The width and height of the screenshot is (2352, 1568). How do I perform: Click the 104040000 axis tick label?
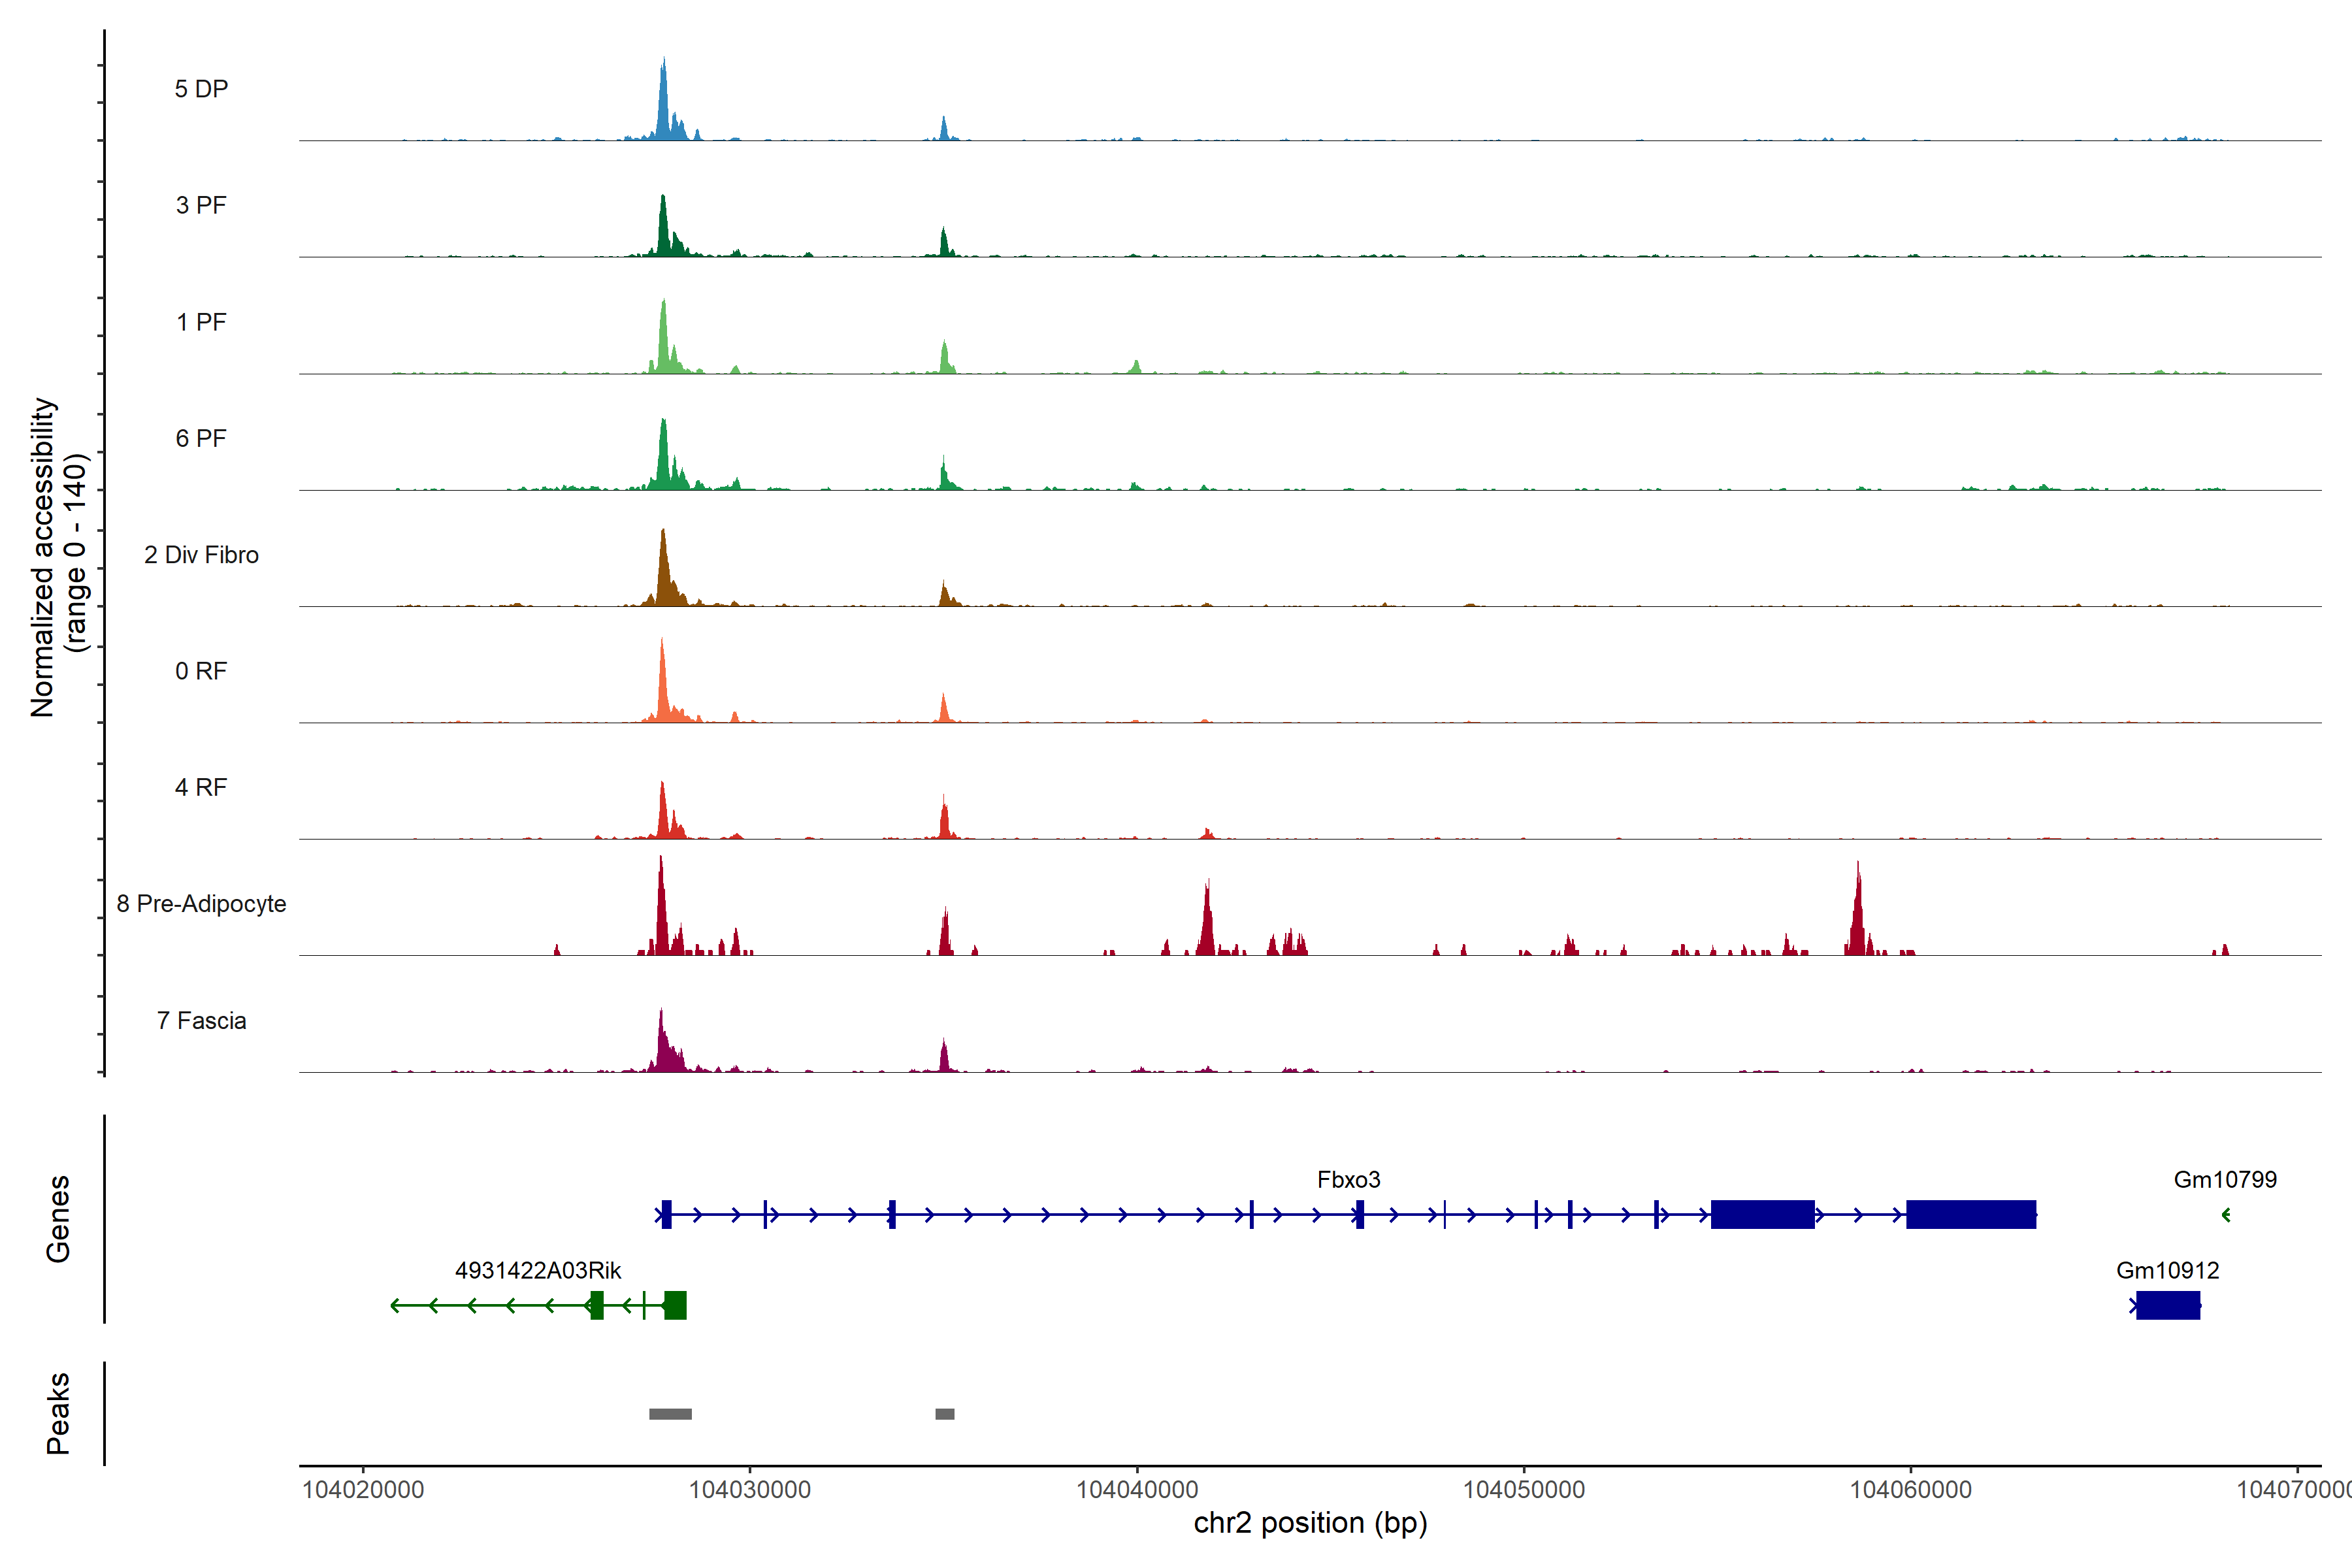coord(1137,1490)
